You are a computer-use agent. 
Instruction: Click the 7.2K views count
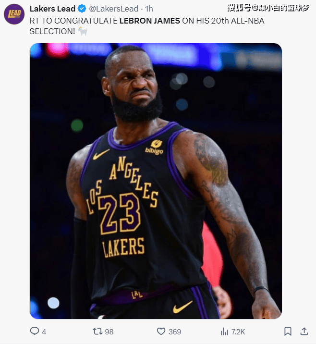[x=238, y=332]
